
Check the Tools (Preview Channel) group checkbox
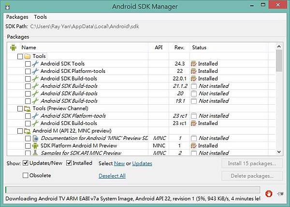(x=20, y=109)
